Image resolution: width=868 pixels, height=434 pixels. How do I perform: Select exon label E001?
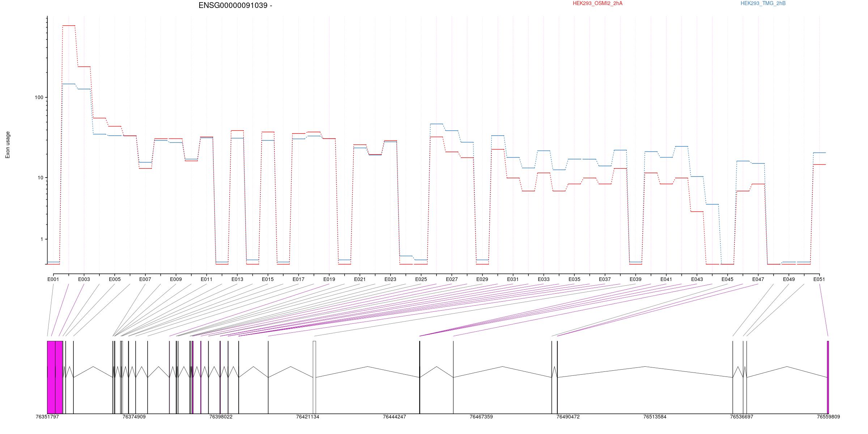coord(53,279)
